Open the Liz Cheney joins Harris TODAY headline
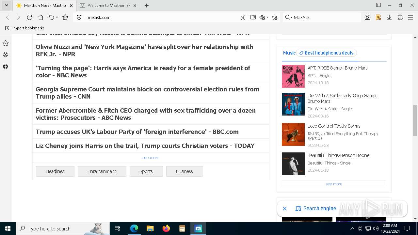 point(145,146)
